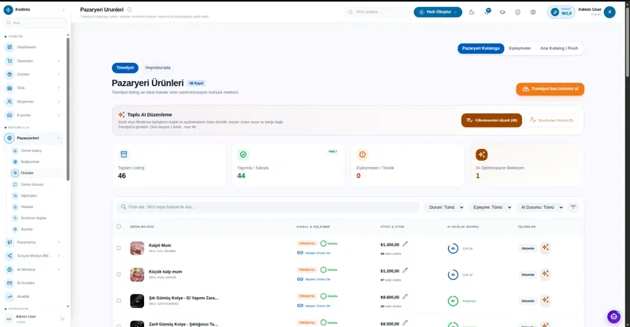630x327 pixels.
Task: Open Master Ürüne Git link for Küçük kalp mum
Action: (x=317, y=279)
